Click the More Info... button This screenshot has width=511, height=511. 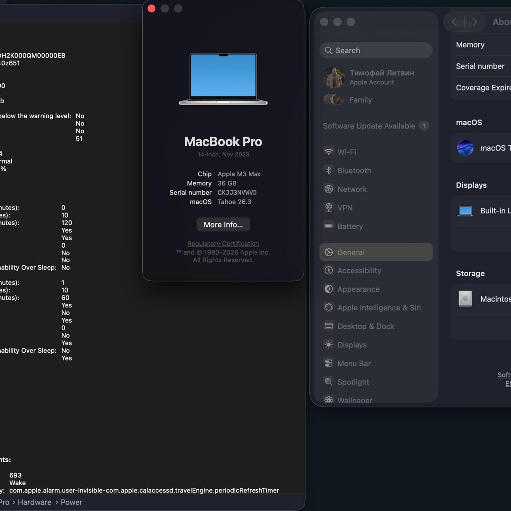[223, 225]
